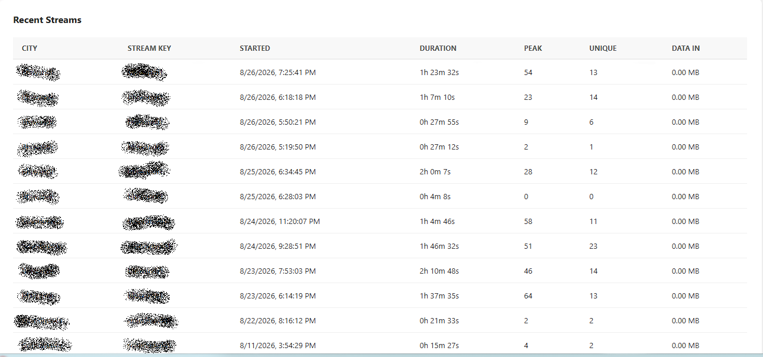This screenshot has width=763, height=357.
Task: Select start time 8/24/2026, 11:20:07 PM
Action: (x=280, y=222)
